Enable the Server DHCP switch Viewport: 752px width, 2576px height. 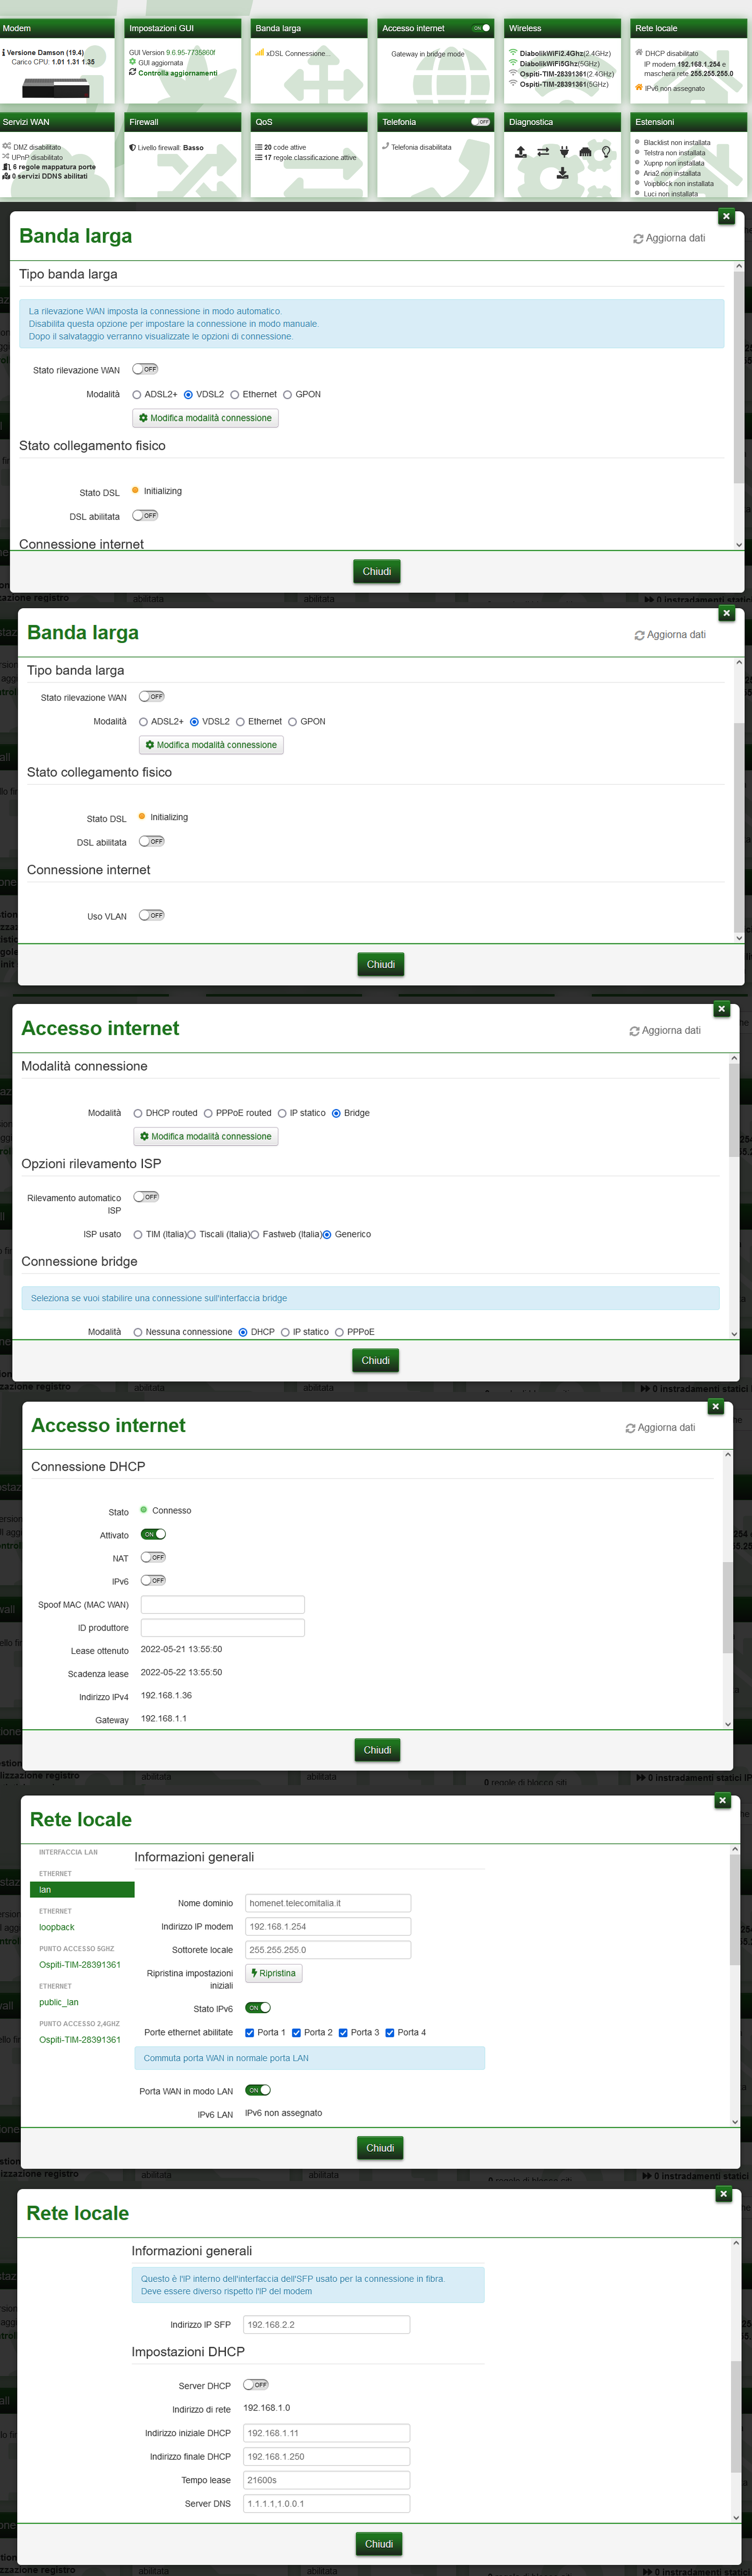click(x=256, y=2384)
